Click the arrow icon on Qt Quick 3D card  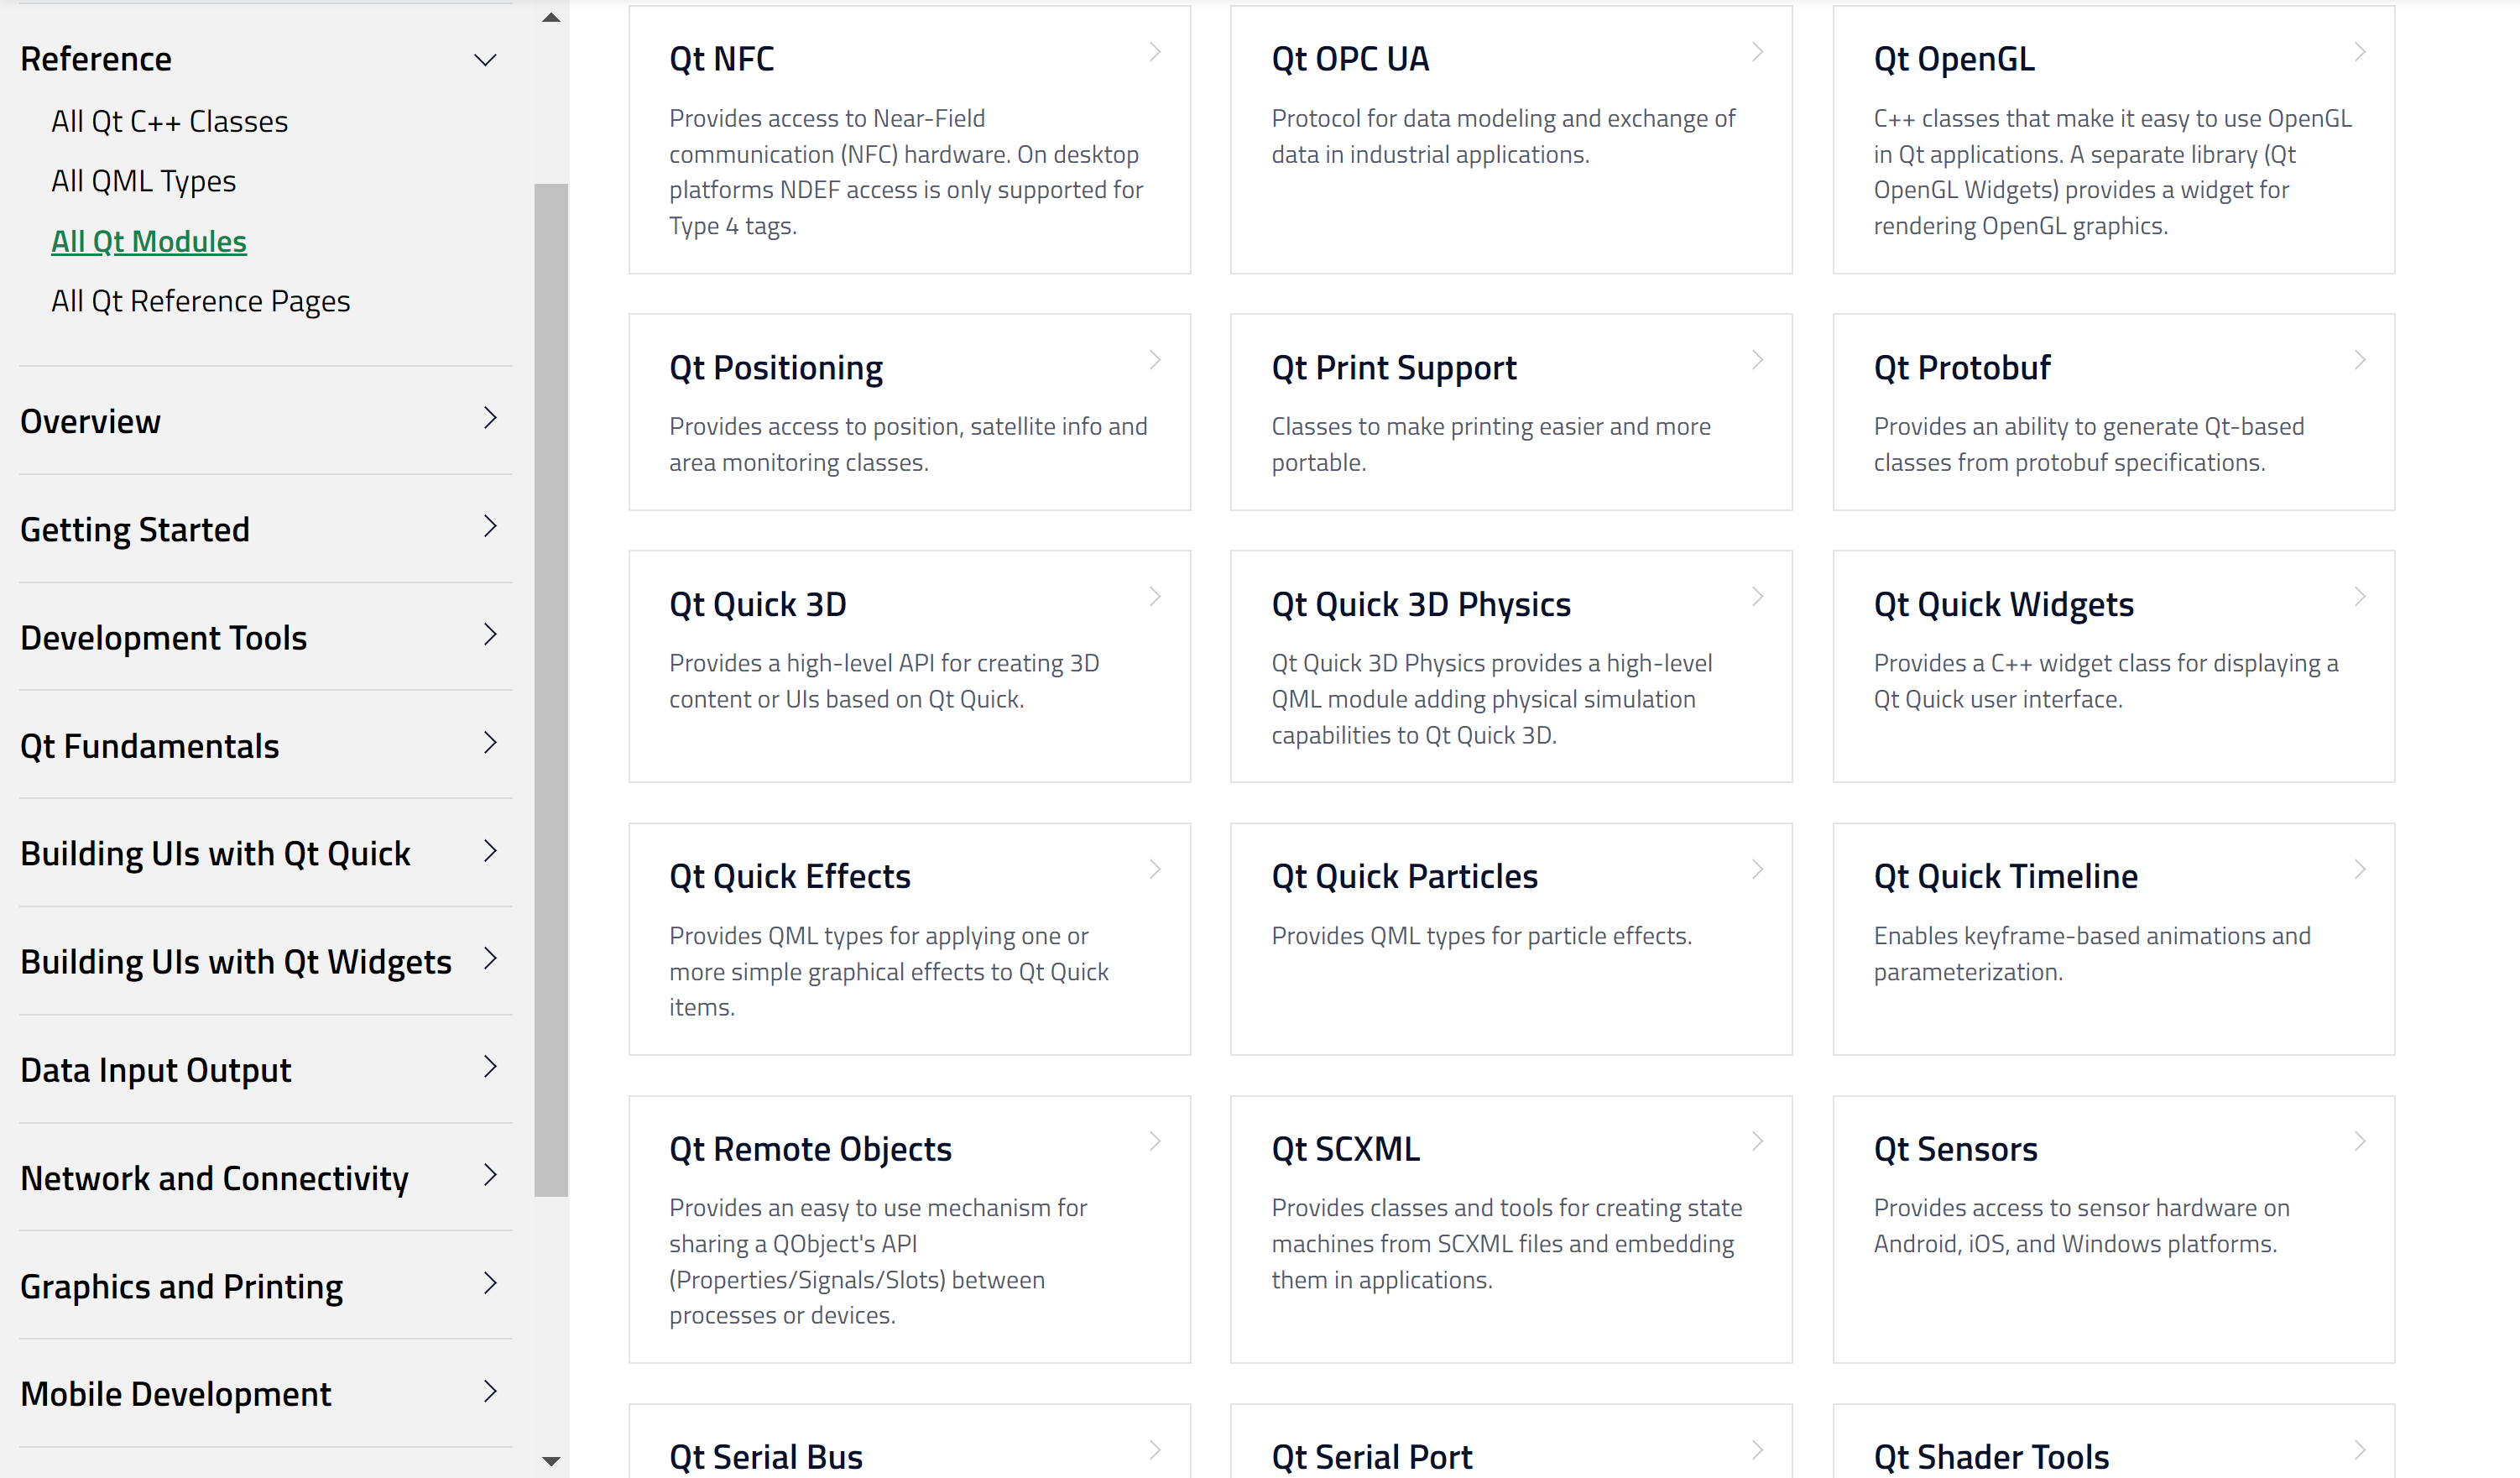pos(1155,597)
